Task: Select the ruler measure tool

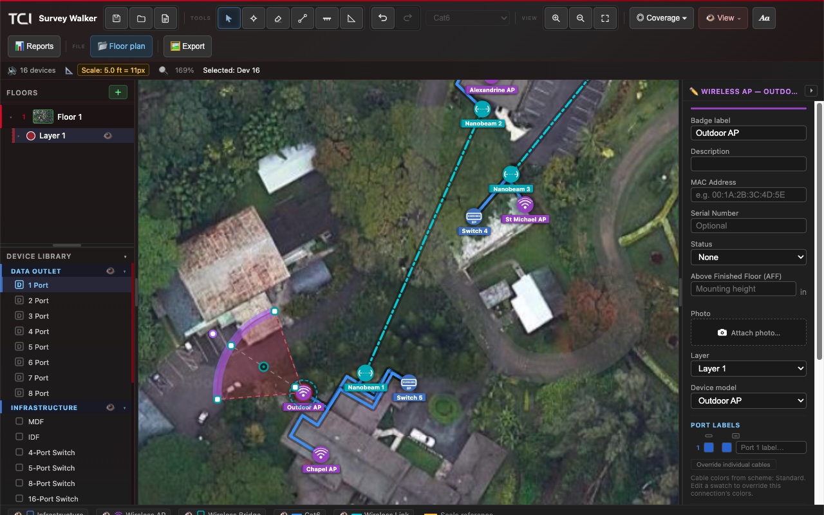Action: coord(327,18)
